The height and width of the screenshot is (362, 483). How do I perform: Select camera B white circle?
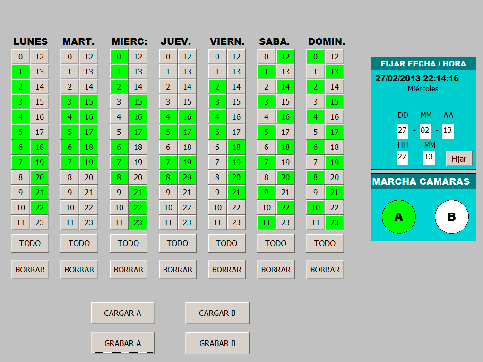tap(452, 217)
